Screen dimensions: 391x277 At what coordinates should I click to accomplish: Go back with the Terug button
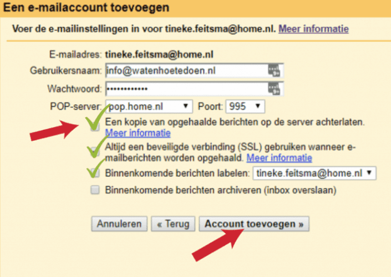click(x=173, y=224)
